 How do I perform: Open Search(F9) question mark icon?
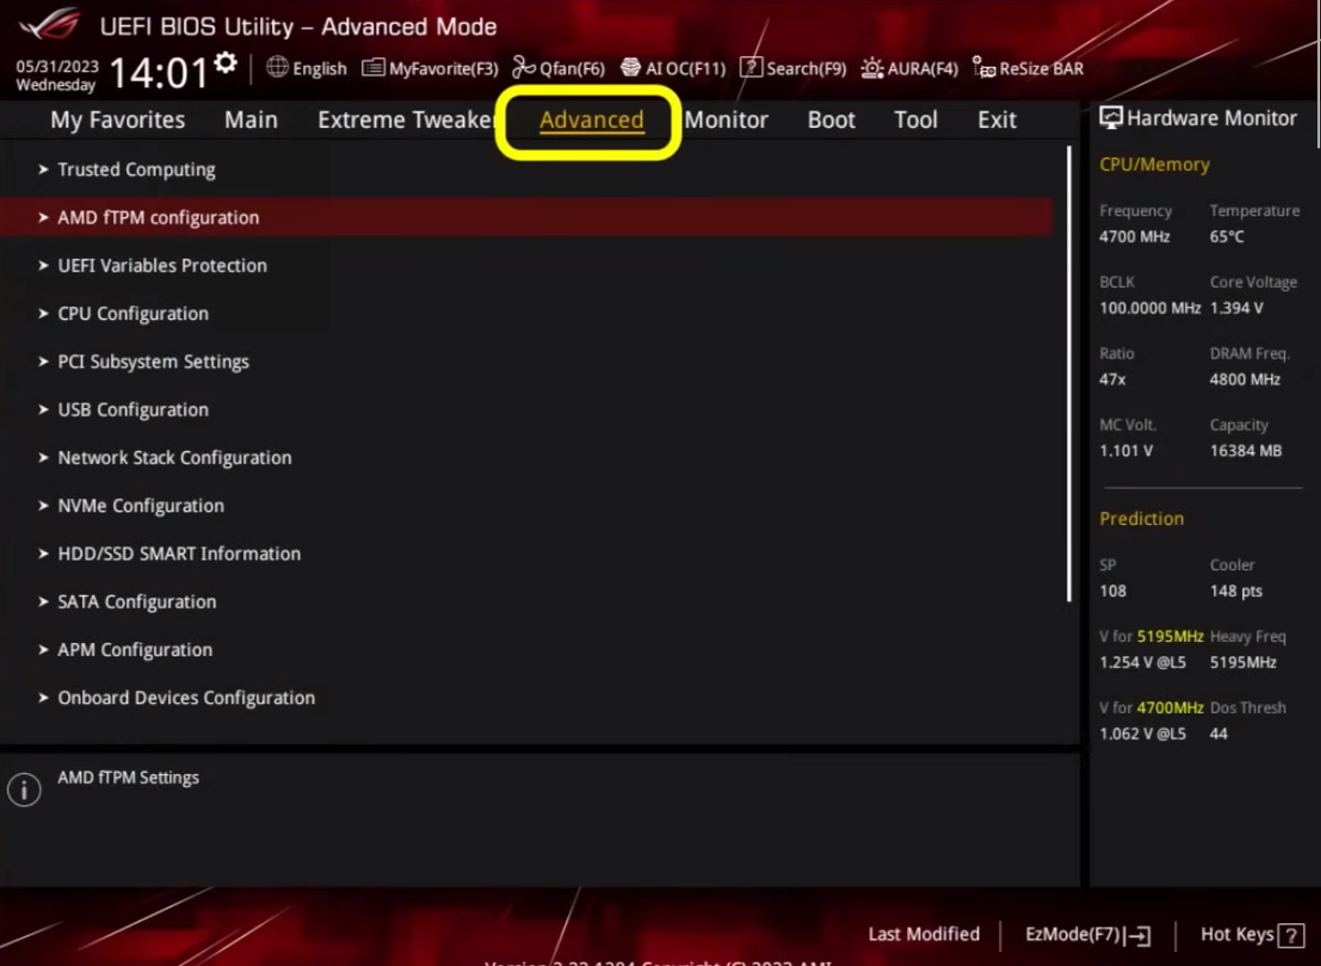(751, 68)
